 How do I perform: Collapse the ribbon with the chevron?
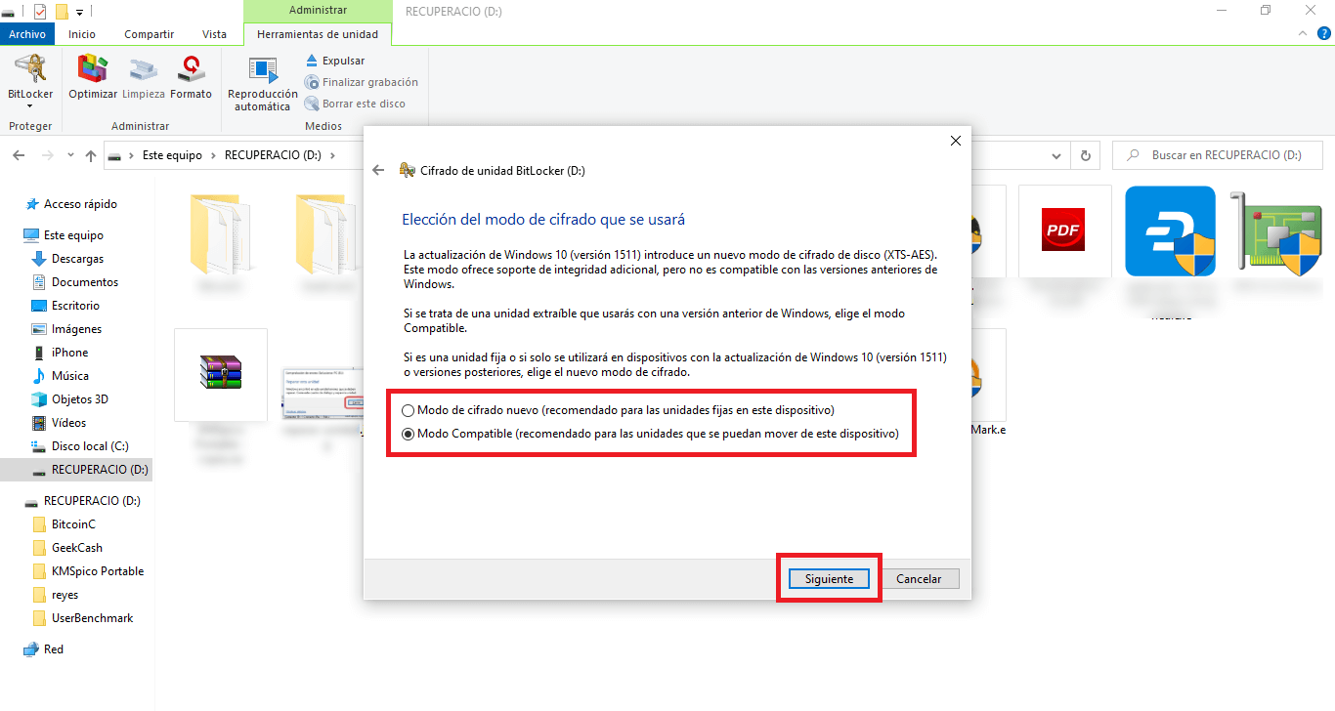pyautogui.click(x=1301, y=33)
